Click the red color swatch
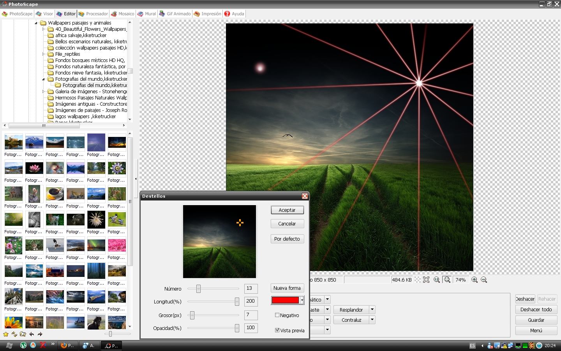Viewport: 561px width, 351px height. pos(285,300)
